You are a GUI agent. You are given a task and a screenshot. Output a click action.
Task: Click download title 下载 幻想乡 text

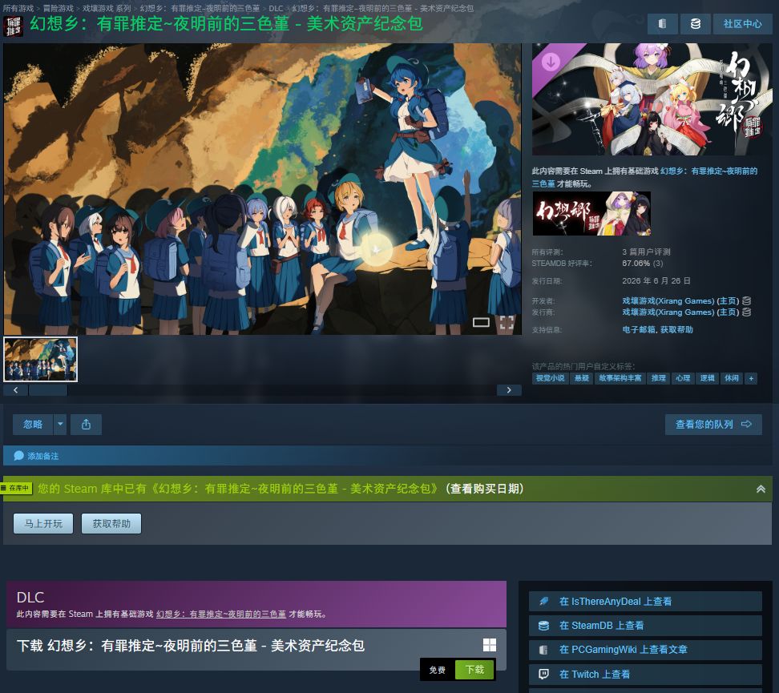pyautogui.click(x=190, y=645)
